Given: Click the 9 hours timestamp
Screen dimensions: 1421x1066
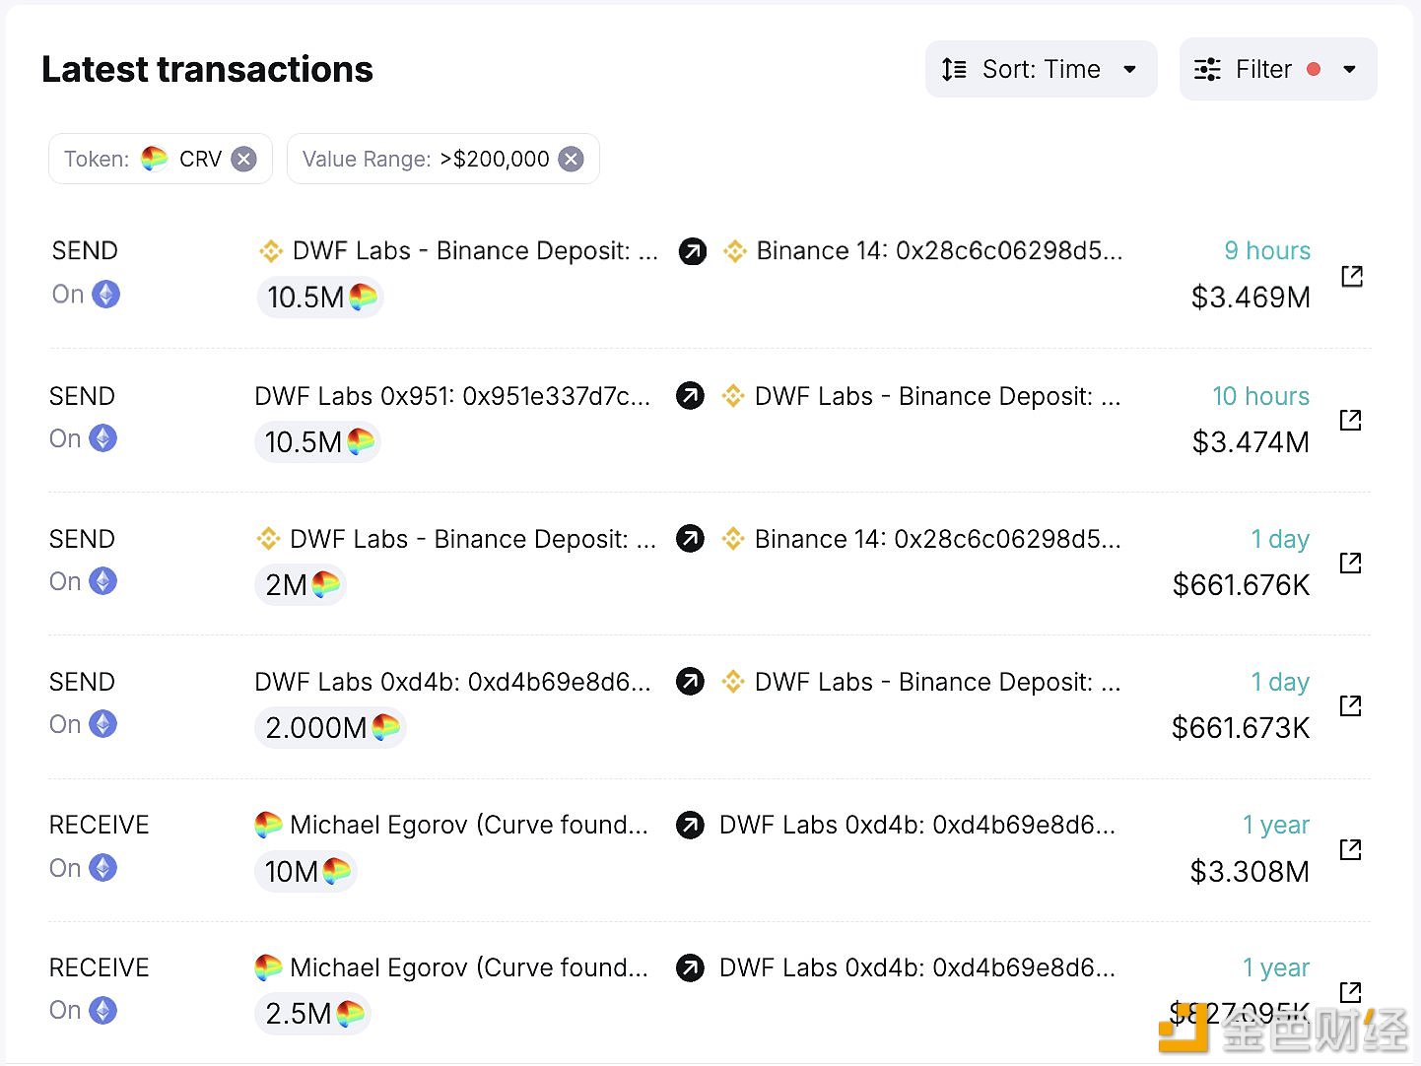Looking at the screenshot, I should (x=1267, y=250).
